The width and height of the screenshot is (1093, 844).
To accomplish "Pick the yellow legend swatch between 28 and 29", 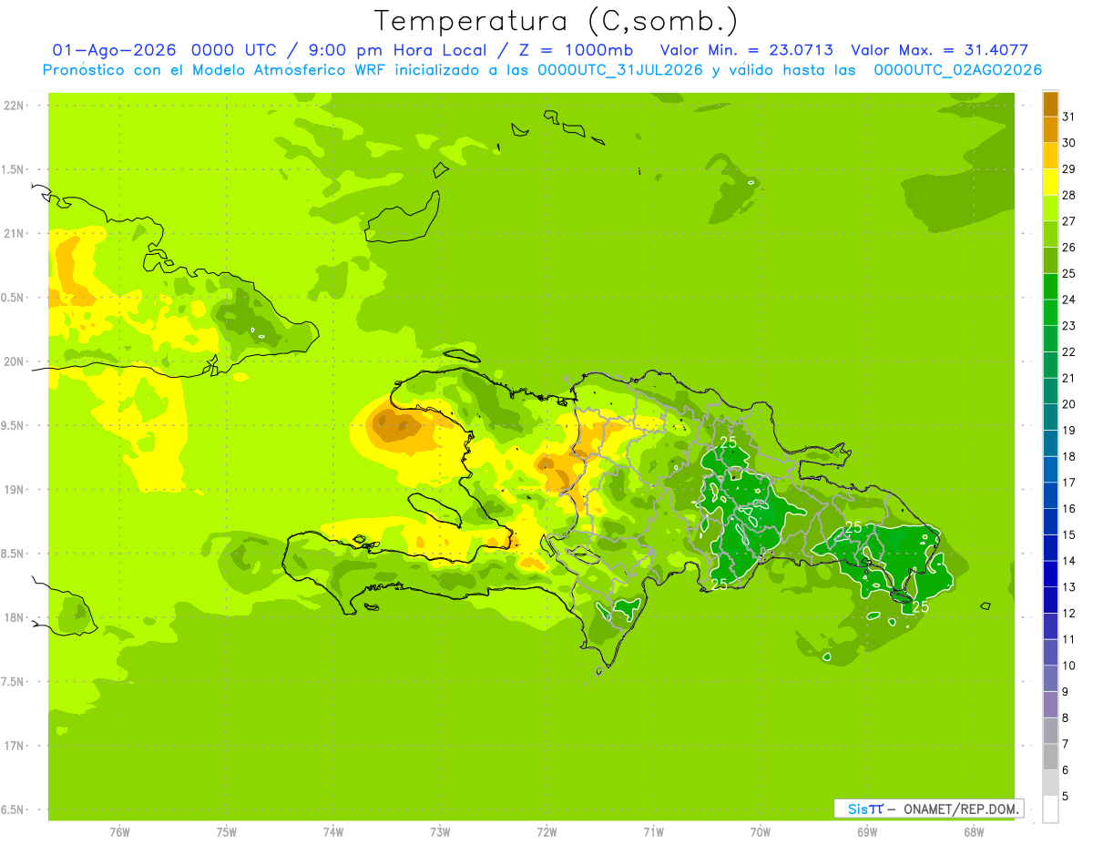I will (x=1050, y=182).
